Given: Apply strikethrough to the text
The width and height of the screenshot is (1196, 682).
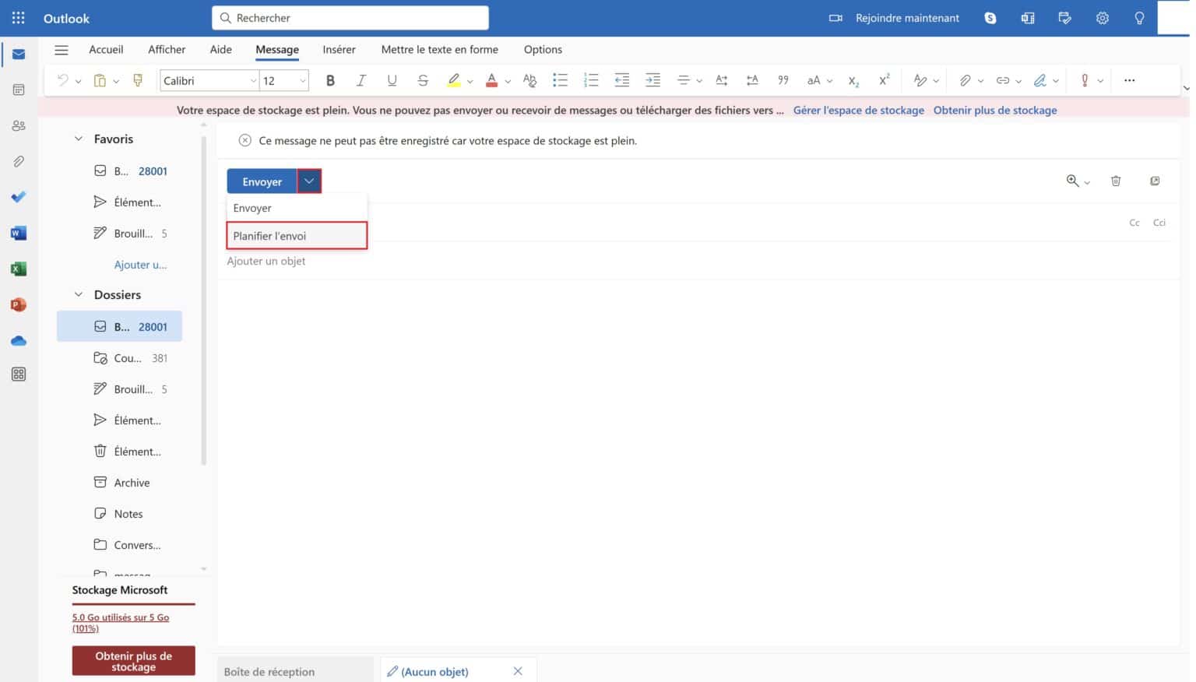Looking at the screenshot, I should 423,80.
